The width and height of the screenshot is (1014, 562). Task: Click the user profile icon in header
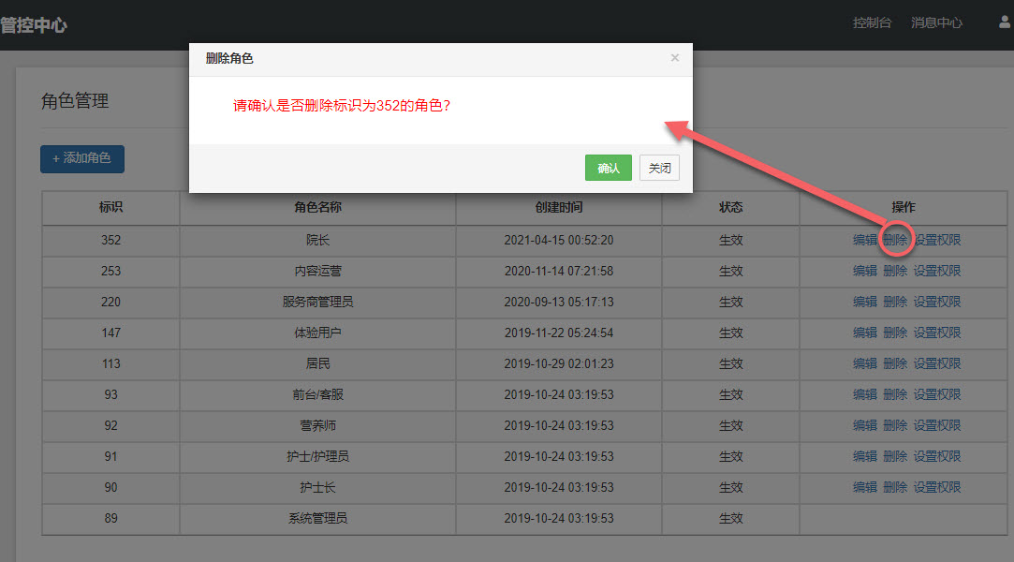click(1005, 22)
